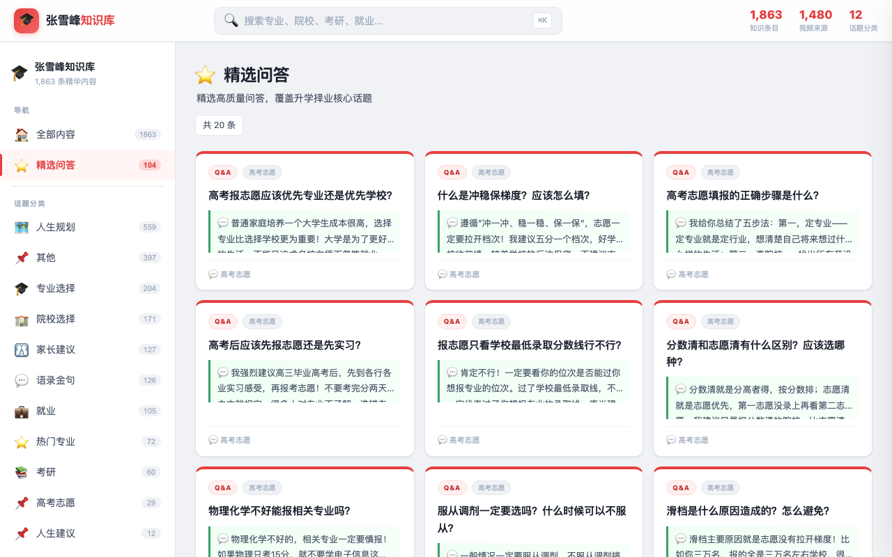Image resolution: width=892 pixels, height=557 pixels.
Task: Focus the search box 搜索专业、院校、考研、就业
Action: coord(387,21)
